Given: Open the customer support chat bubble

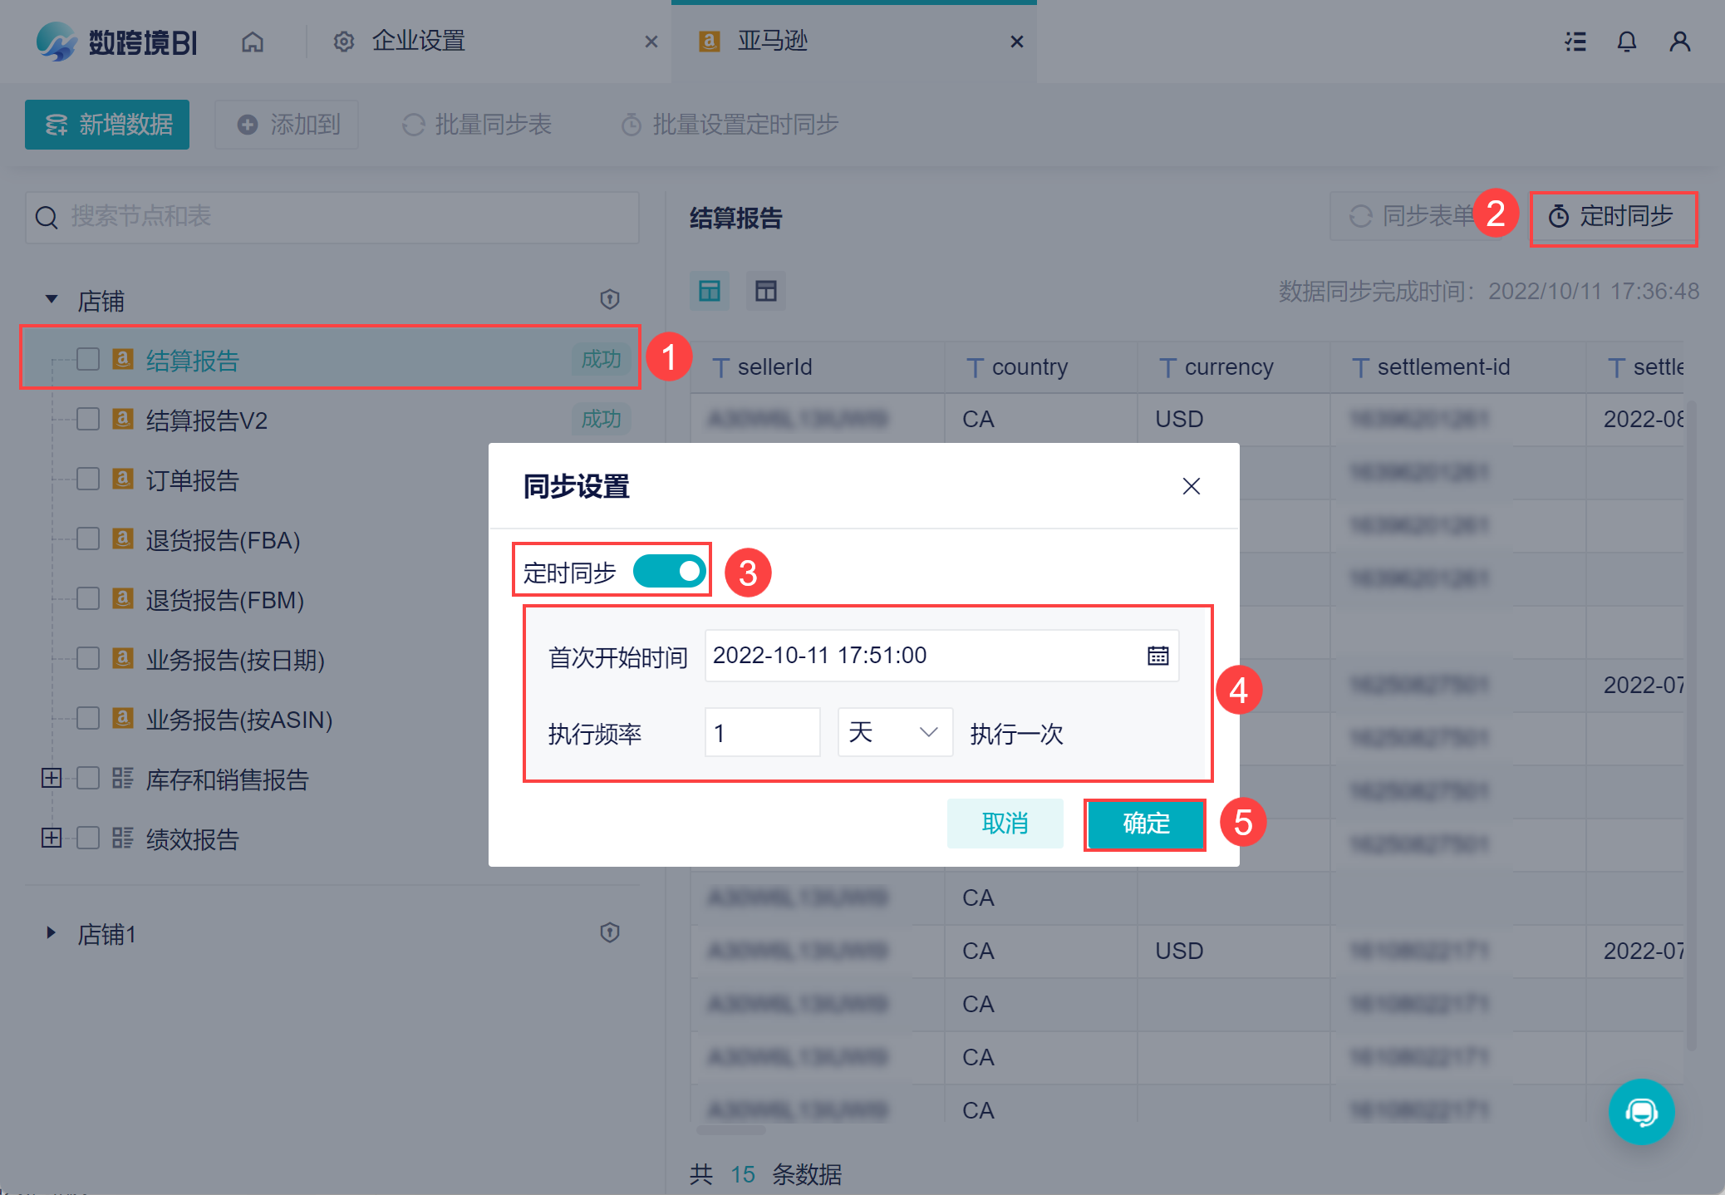Looking at the screenshot, I should pos(1641,1111).
